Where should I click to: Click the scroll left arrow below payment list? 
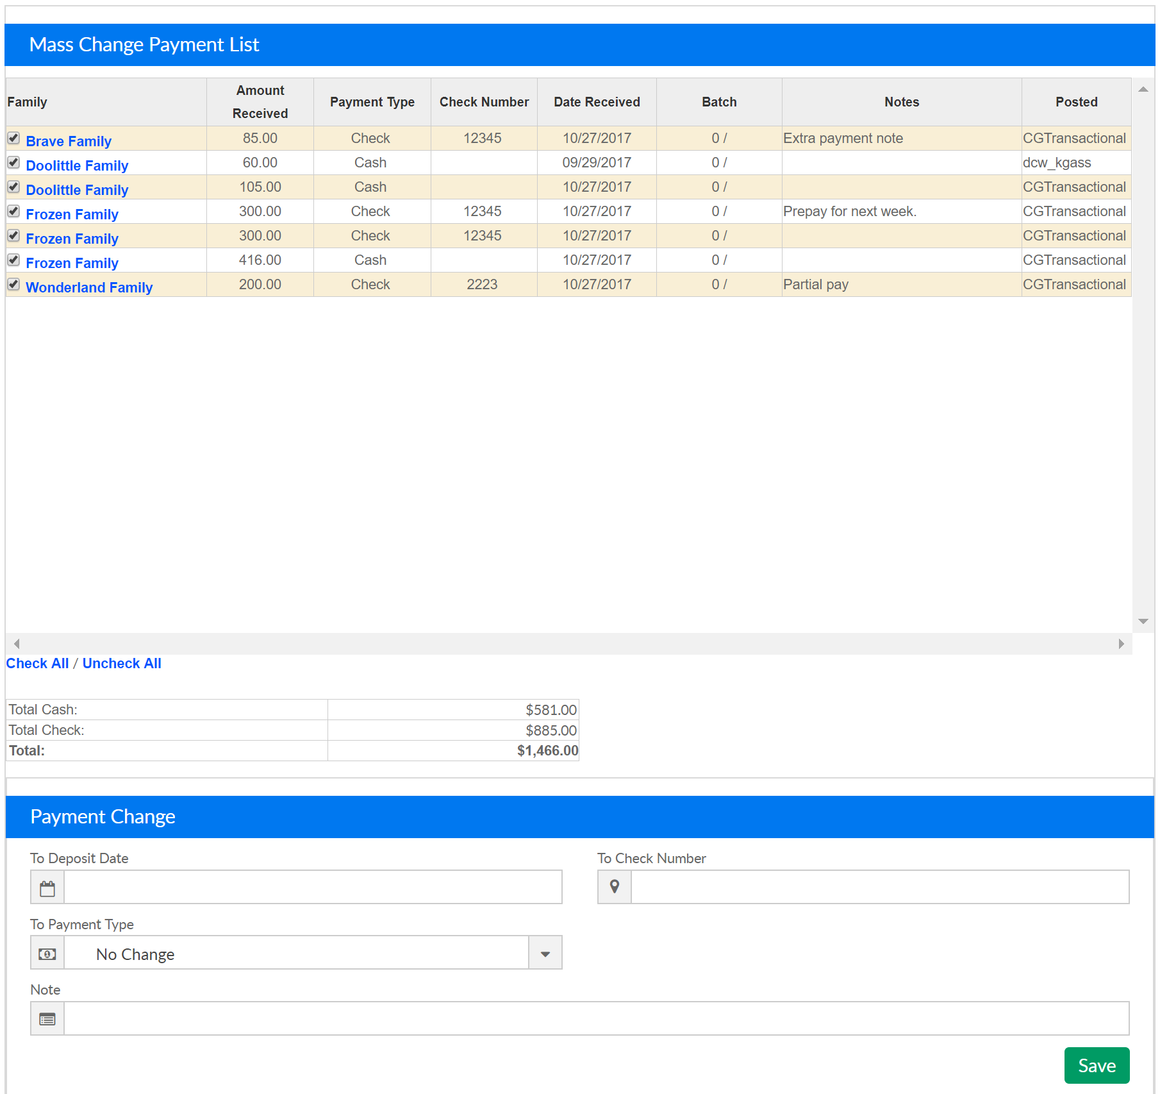tap(17, 644)
